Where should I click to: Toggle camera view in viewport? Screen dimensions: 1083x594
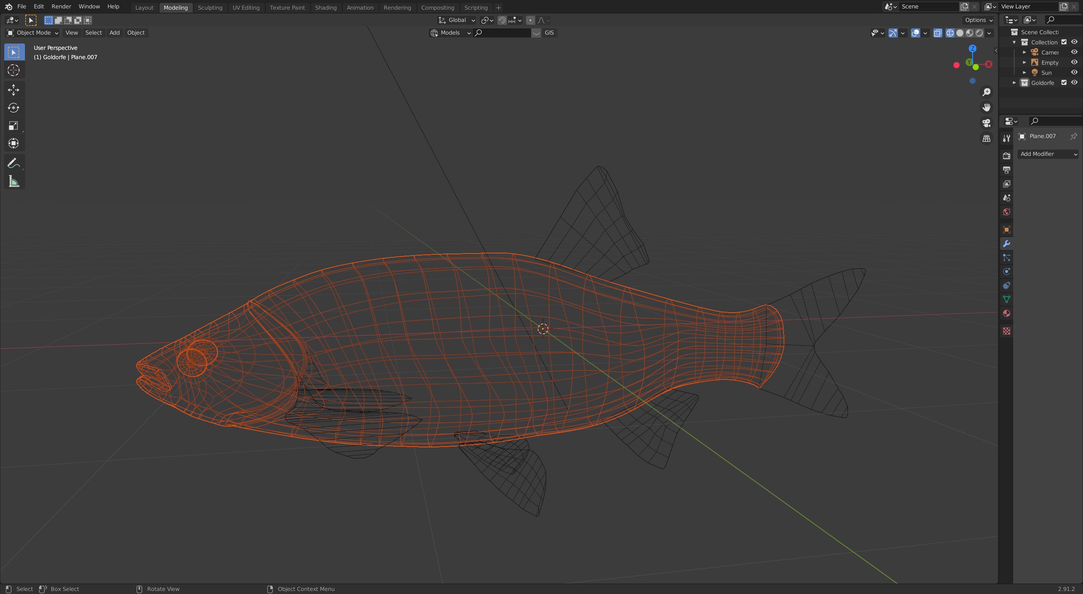[987, 123]
